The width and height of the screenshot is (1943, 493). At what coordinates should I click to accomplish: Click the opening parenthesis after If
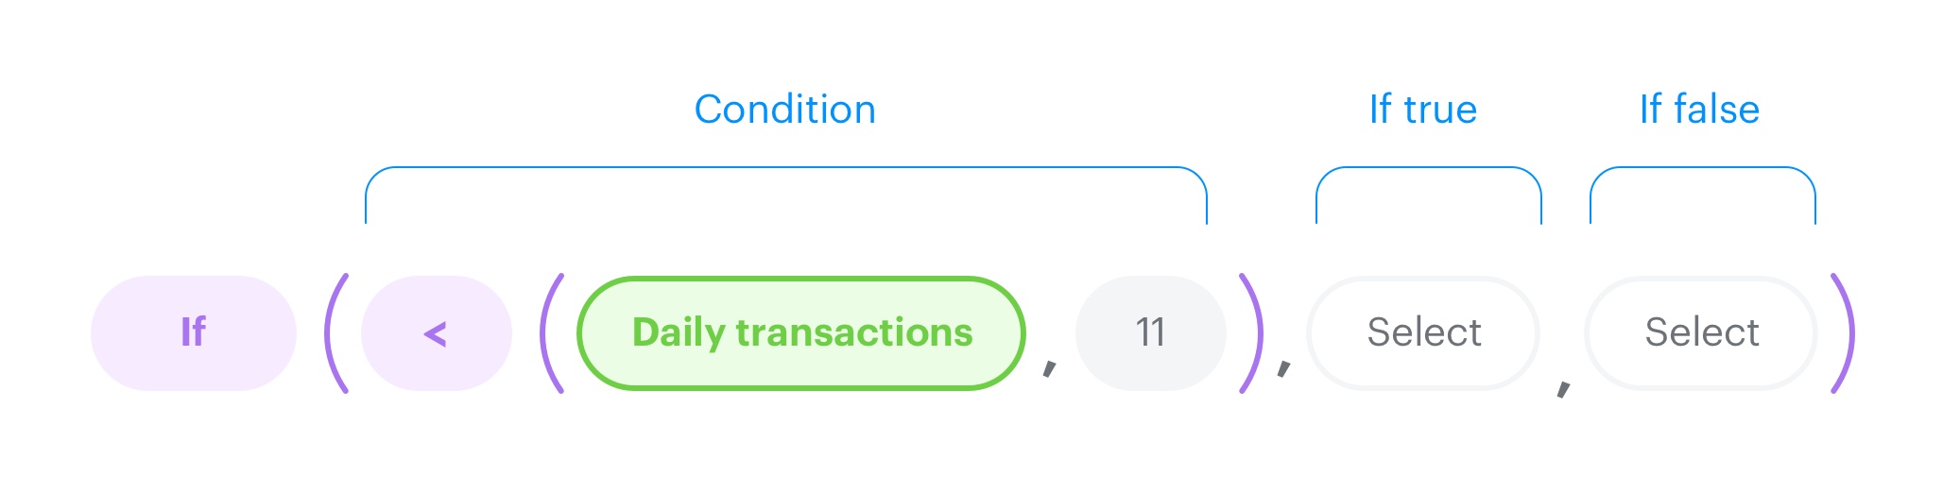point(336,333)
